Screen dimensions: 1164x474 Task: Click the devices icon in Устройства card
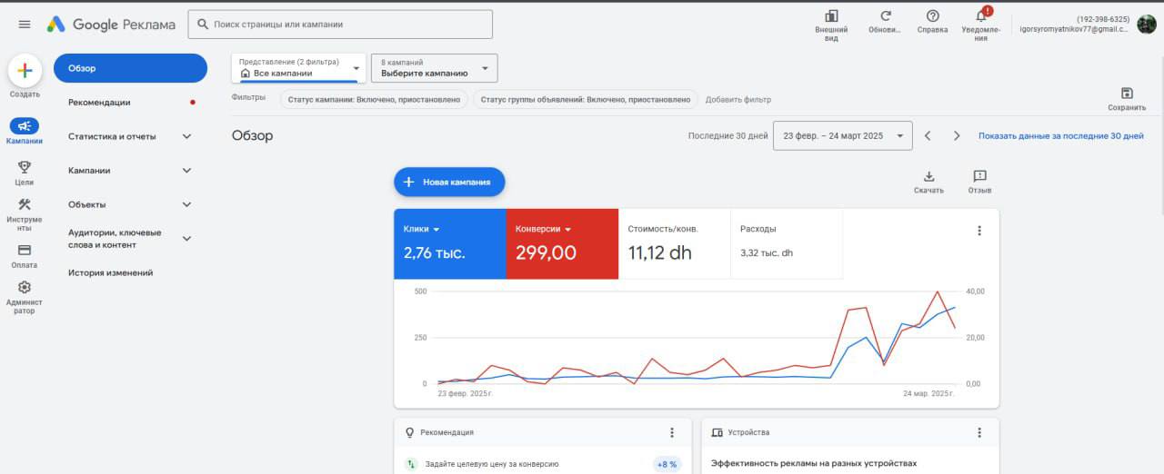[x=717, y=432]
